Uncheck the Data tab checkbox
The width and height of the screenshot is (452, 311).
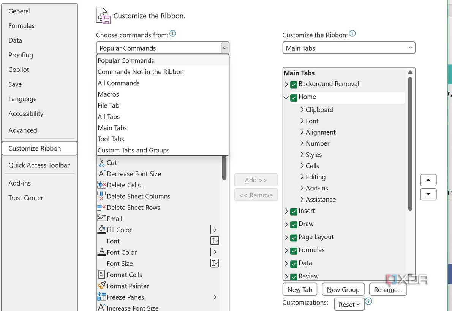294,264
